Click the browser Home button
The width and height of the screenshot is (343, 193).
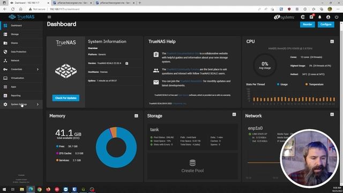coord(21,9)
